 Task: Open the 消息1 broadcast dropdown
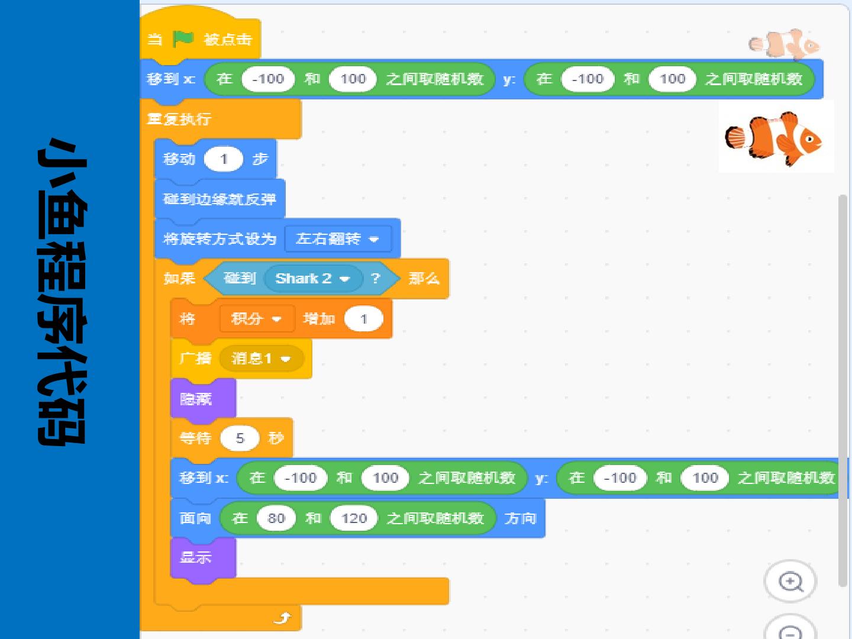click(261, 359)
